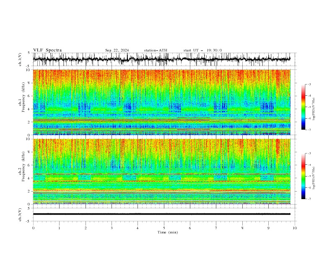Click time axis tick label "4"
Viewport: 332px width, 256px height.
[137, 228]
